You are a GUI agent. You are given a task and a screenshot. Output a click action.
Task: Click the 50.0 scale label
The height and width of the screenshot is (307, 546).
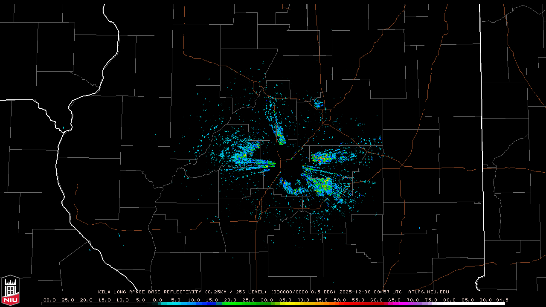click(340, 300)
